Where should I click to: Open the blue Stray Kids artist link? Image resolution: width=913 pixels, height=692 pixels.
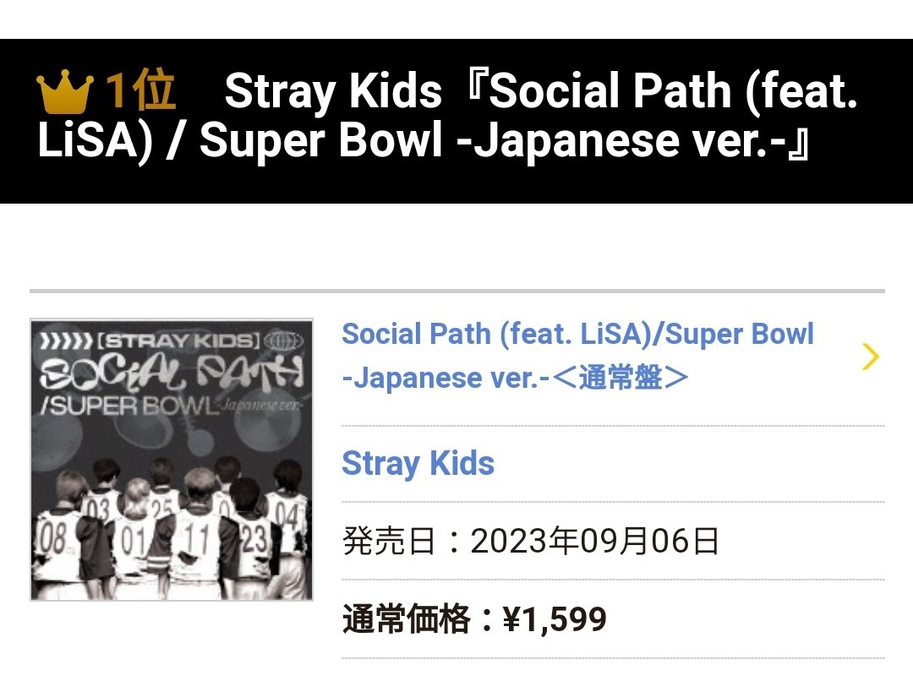[x=418, y=463]
